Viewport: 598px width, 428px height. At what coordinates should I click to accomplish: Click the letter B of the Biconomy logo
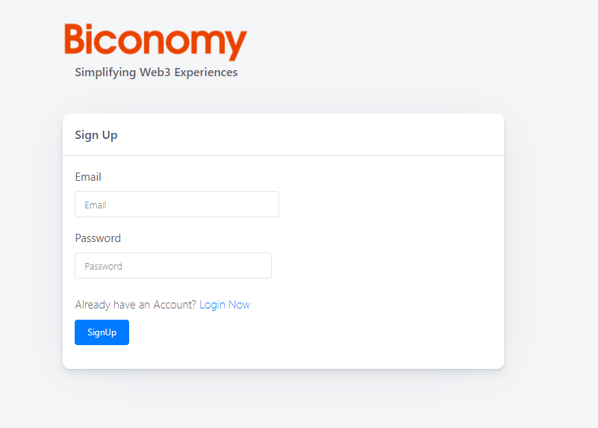[x=74, y=39]
